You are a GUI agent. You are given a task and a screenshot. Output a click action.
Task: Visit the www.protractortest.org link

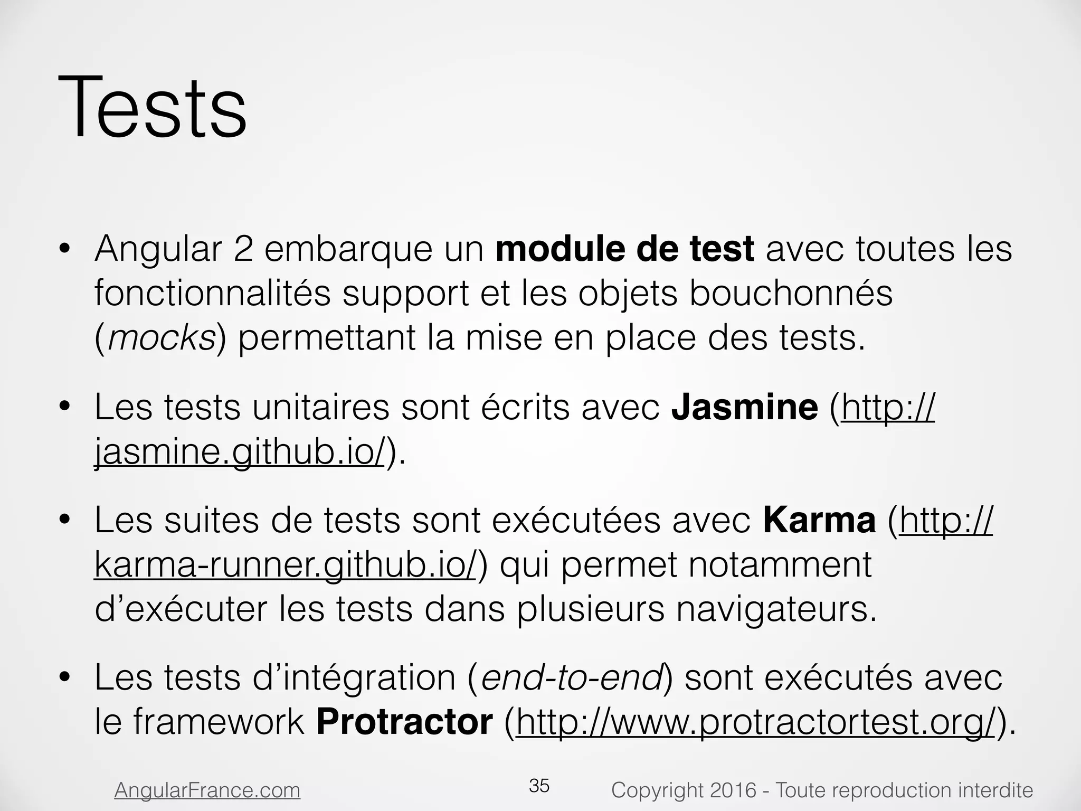(756, 722)
